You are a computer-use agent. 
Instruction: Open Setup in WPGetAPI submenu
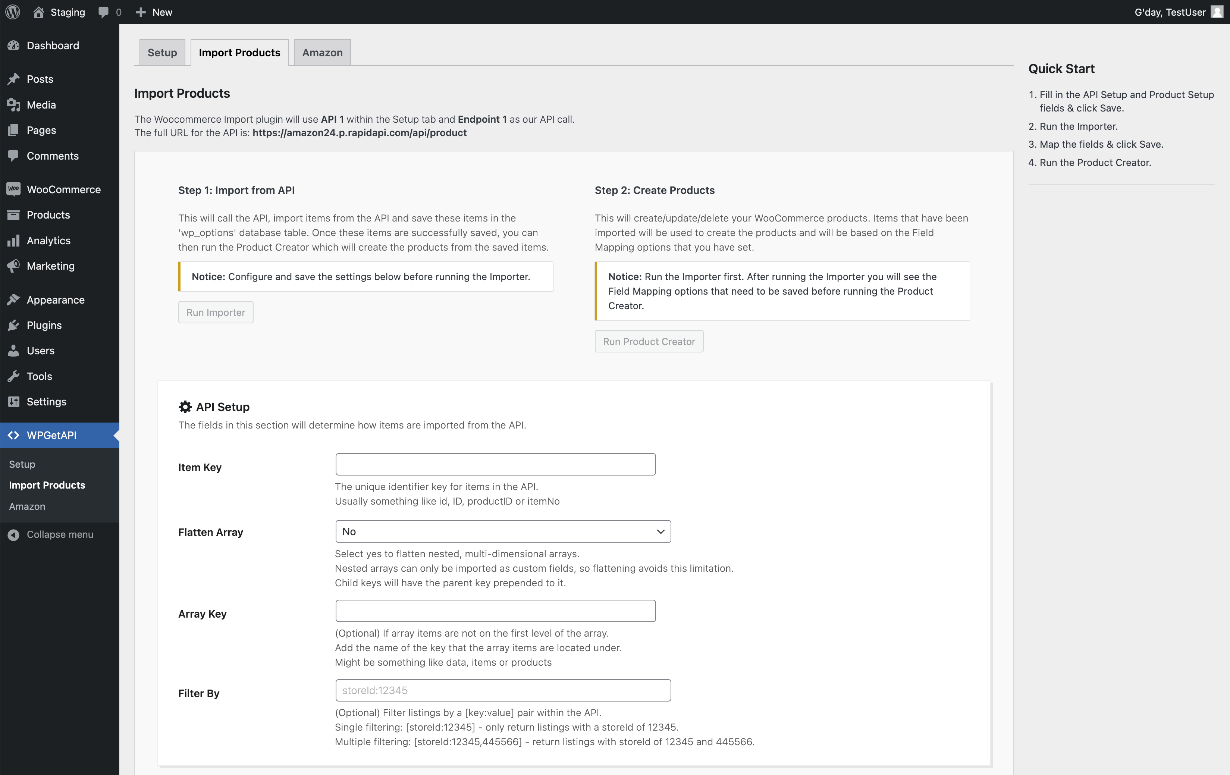coord(22,464)
